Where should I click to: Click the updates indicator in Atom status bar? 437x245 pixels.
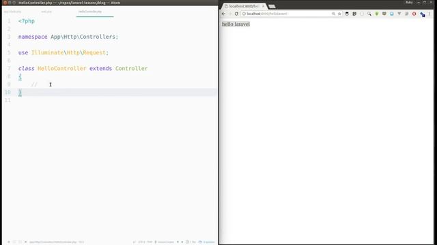click(x=207, y=242)
